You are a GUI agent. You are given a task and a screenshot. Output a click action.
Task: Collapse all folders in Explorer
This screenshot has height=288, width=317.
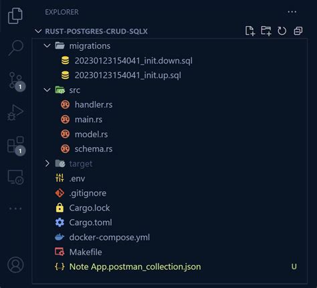pos(298,31)
